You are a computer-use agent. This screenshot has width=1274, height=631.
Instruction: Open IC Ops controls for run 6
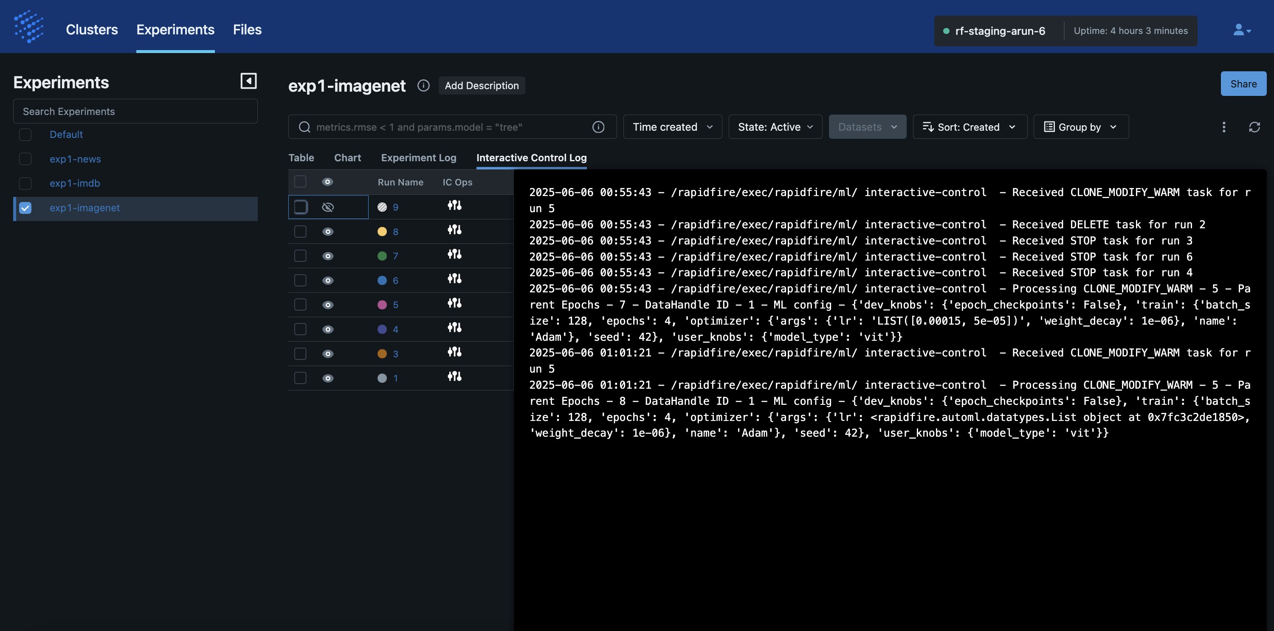pos(454,279)
